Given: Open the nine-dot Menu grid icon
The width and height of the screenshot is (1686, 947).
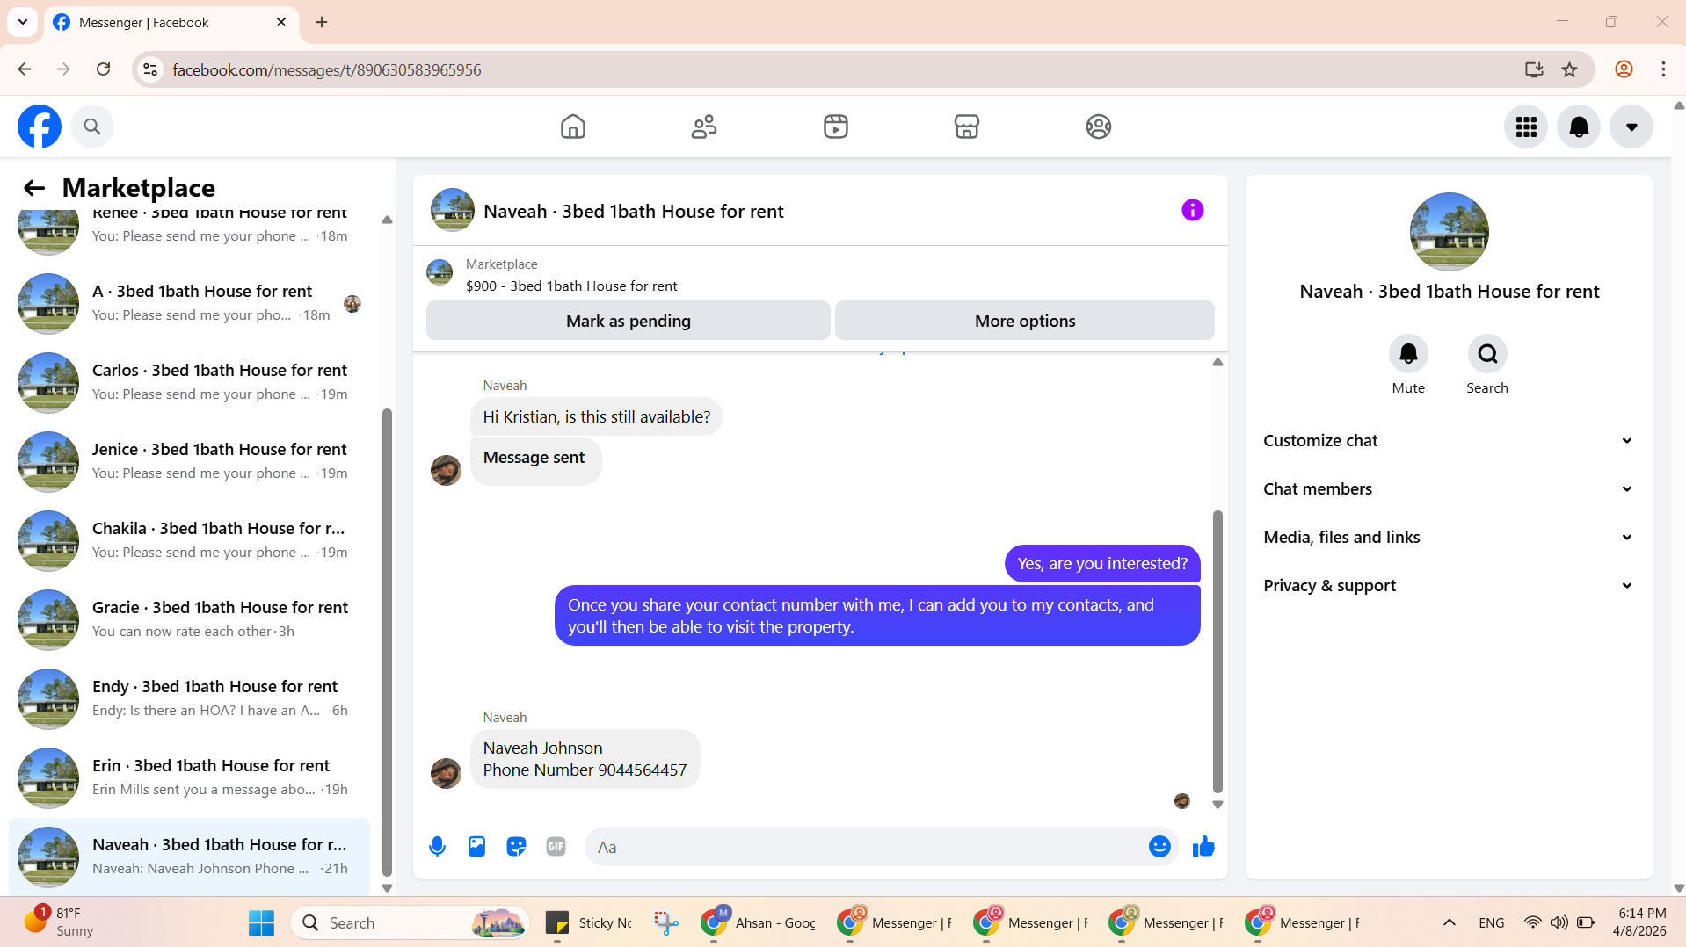Looking at the screenshot, I should tap(1526, 127).
